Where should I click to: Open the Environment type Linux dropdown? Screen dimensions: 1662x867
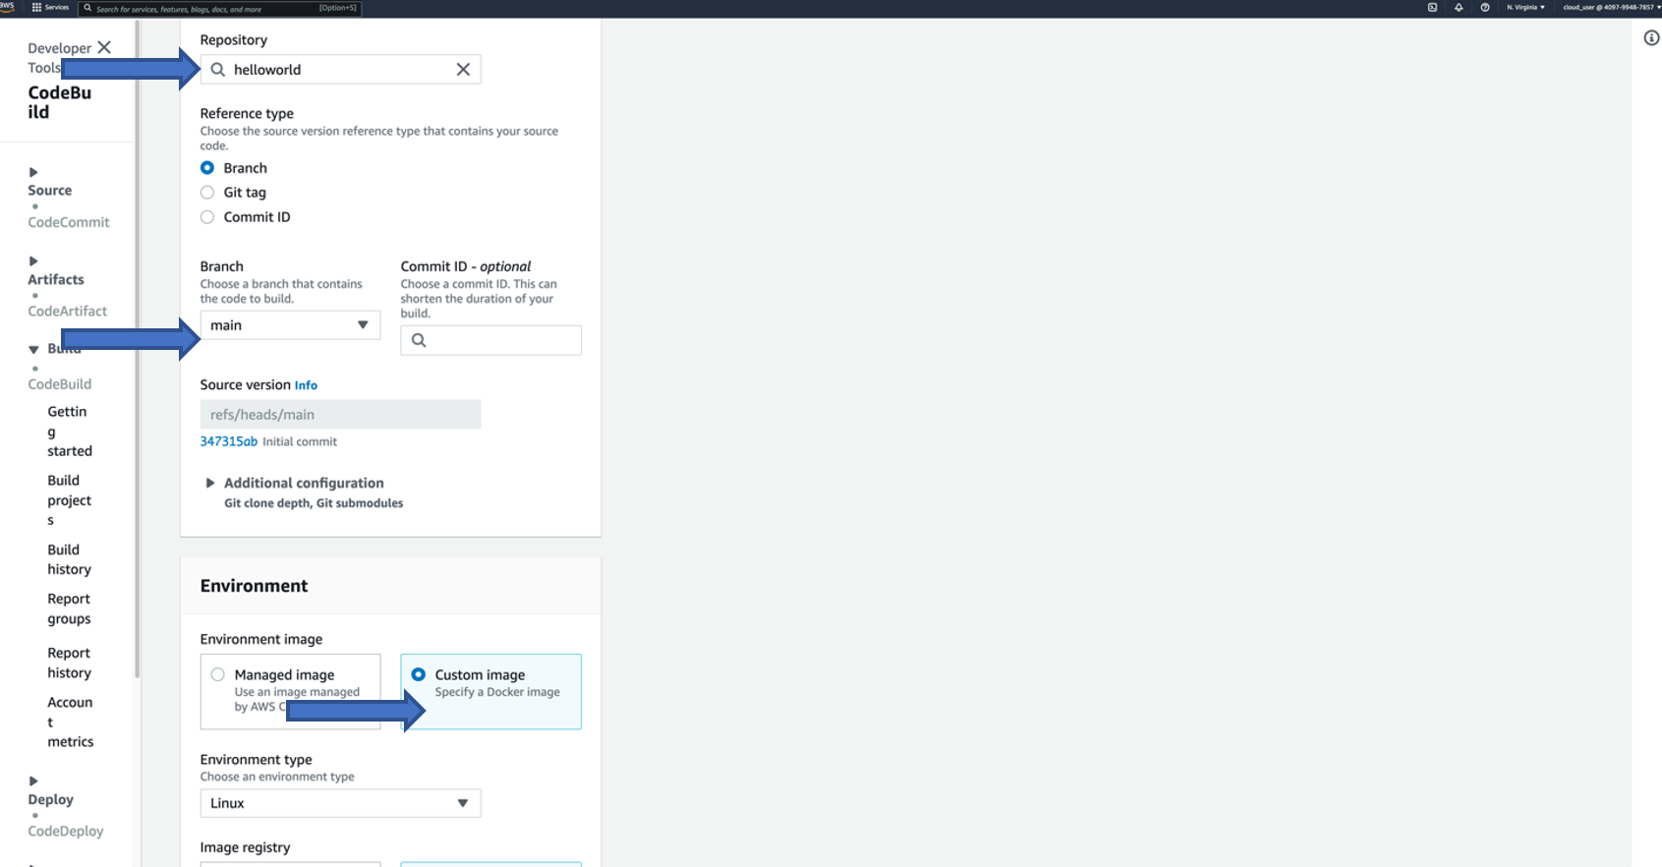click(x=340, y=803)
